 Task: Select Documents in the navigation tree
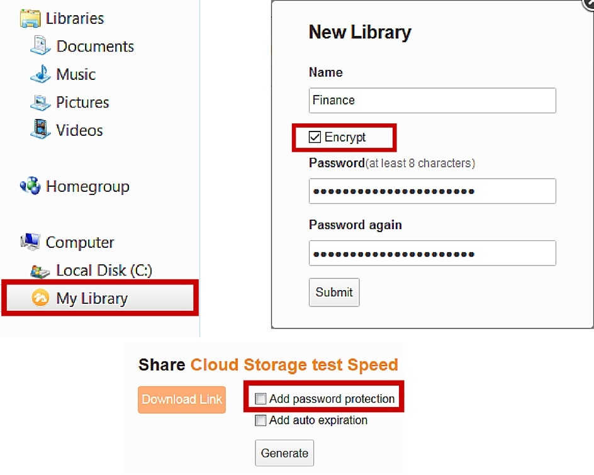tap(94, 46)
